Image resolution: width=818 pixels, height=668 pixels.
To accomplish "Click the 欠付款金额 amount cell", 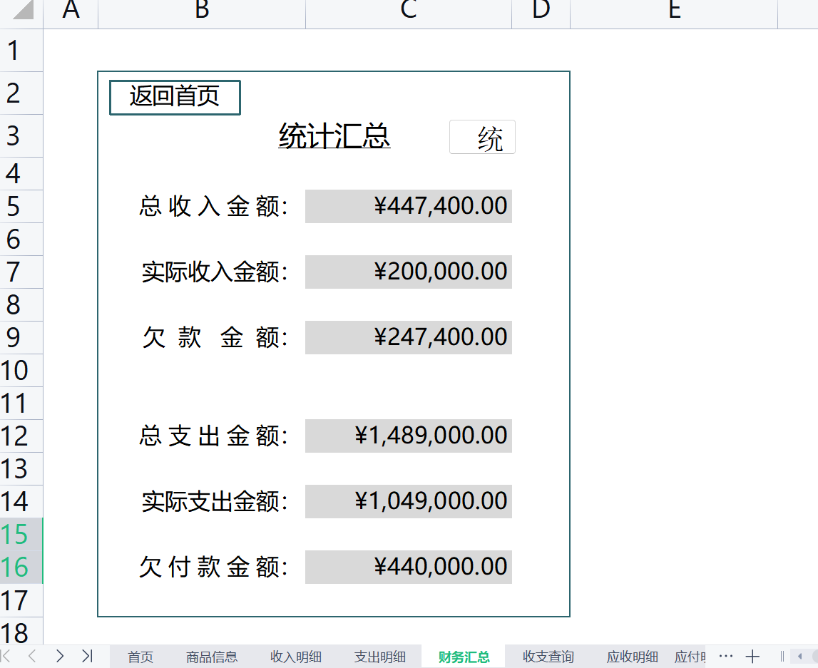I will (x=408, y=567).
